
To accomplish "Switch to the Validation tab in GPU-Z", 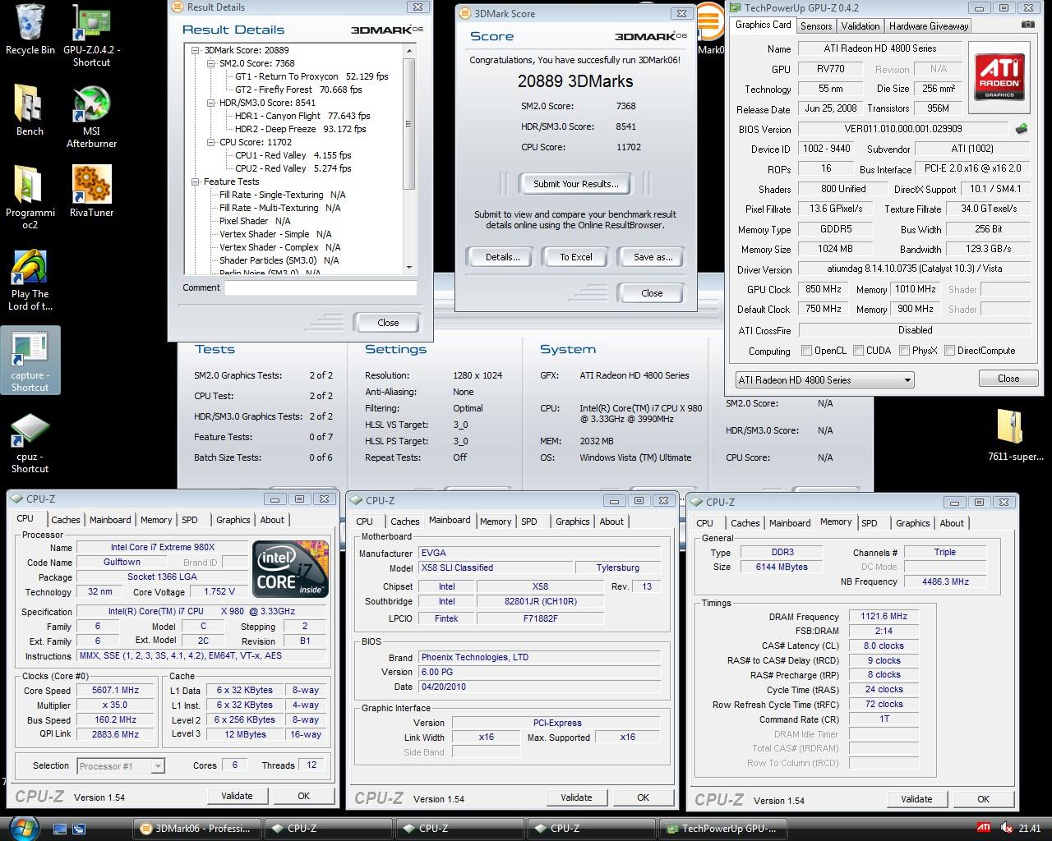I will pos(861,26).
